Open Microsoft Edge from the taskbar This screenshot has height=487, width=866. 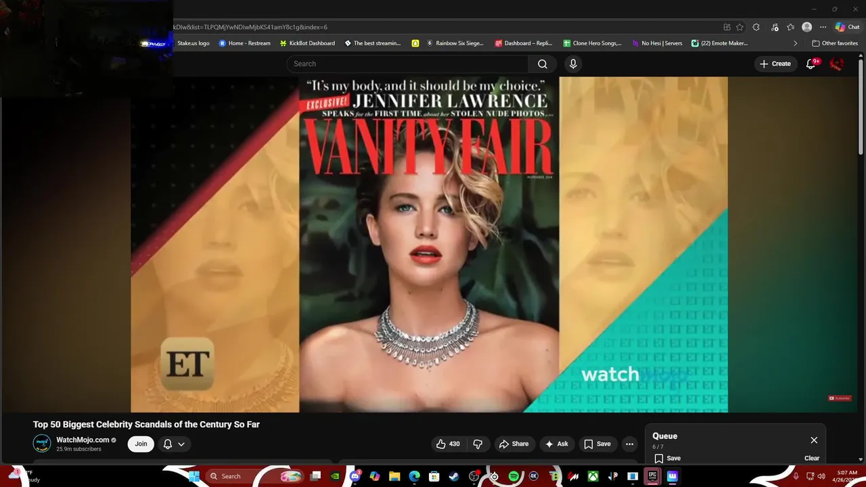pos(414,476)
